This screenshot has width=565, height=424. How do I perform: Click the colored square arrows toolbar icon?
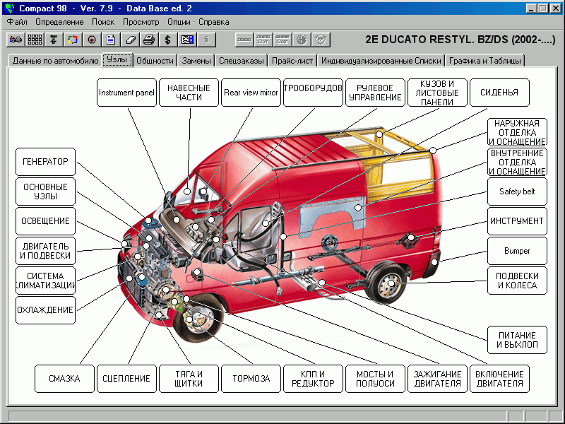tap(73, 40)
